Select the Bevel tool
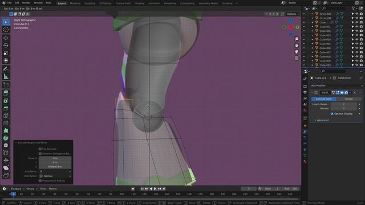 [6, 108]
